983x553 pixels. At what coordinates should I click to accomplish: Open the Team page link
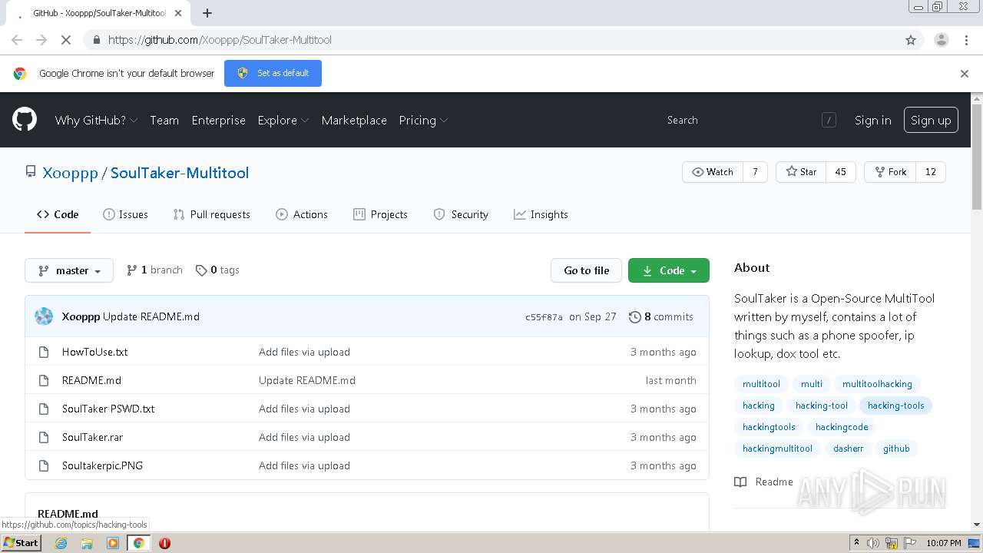(164, 121)
